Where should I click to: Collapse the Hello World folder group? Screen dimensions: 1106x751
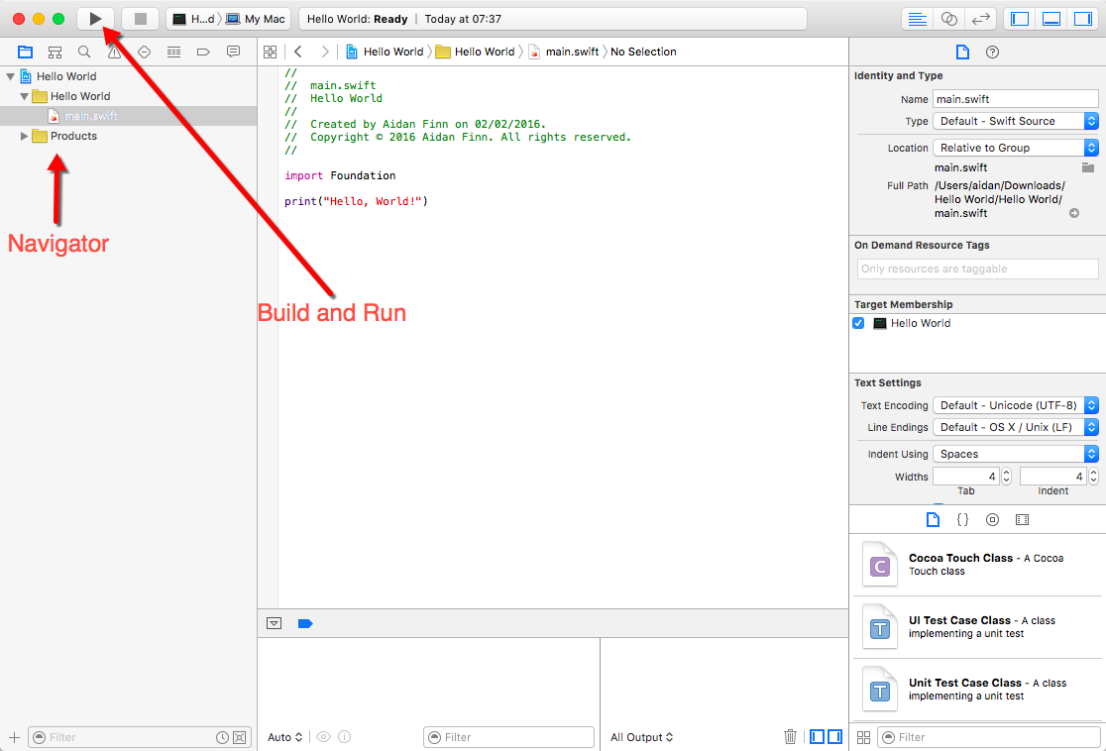click(x=24, y=96)
